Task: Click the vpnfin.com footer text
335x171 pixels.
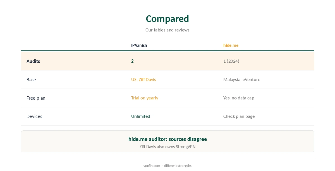Action: 152,166
